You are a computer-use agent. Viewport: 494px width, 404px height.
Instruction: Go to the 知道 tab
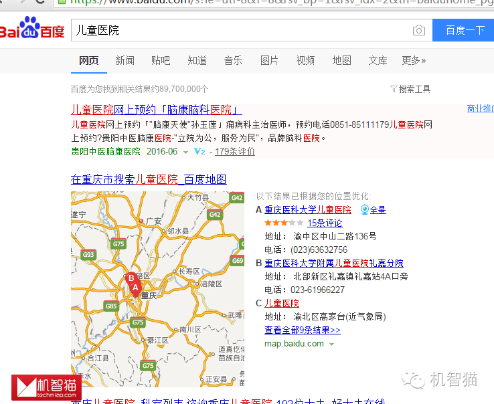click(x=197, y=60)
